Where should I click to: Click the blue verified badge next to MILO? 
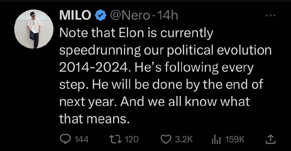tap(101, 16)
